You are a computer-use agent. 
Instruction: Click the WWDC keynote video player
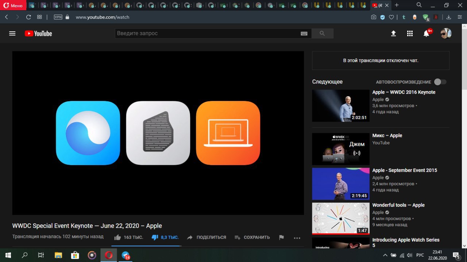(158, 133)
